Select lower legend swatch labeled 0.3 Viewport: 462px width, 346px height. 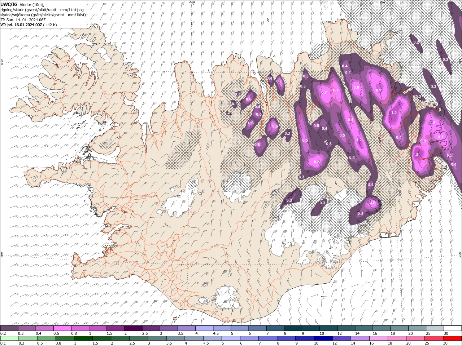point(28,338)
